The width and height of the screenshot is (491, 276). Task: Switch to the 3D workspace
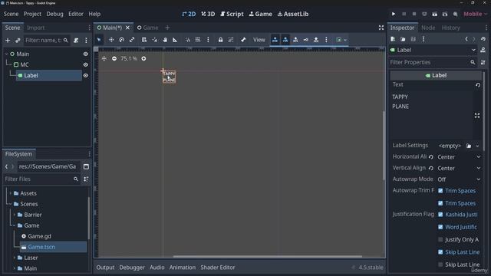pyautogui.click(x=208, y=14)
